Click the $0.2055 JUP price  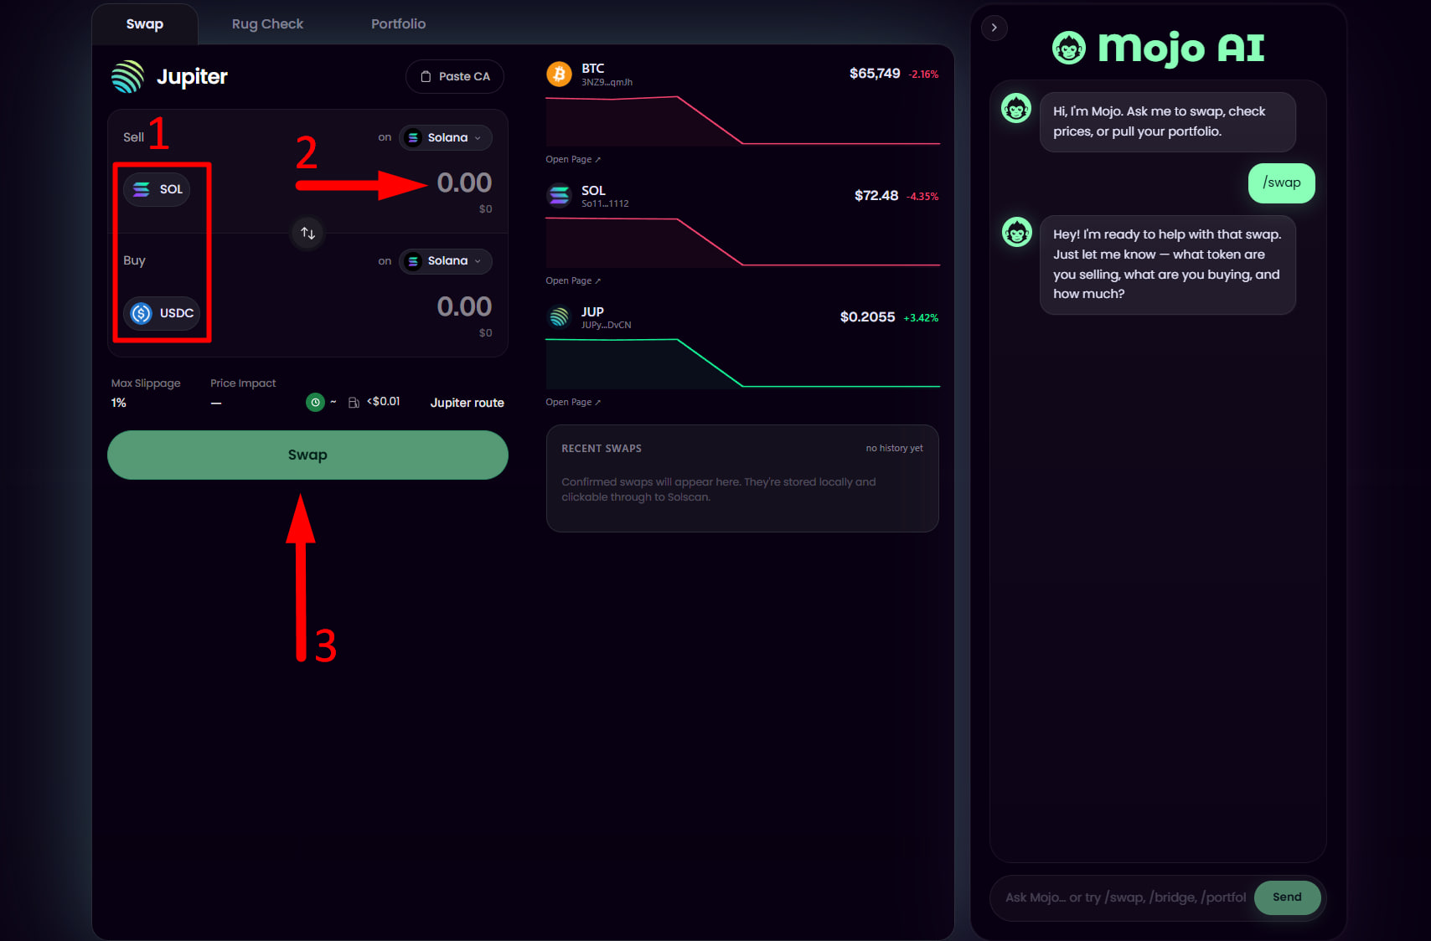(868, 317)
